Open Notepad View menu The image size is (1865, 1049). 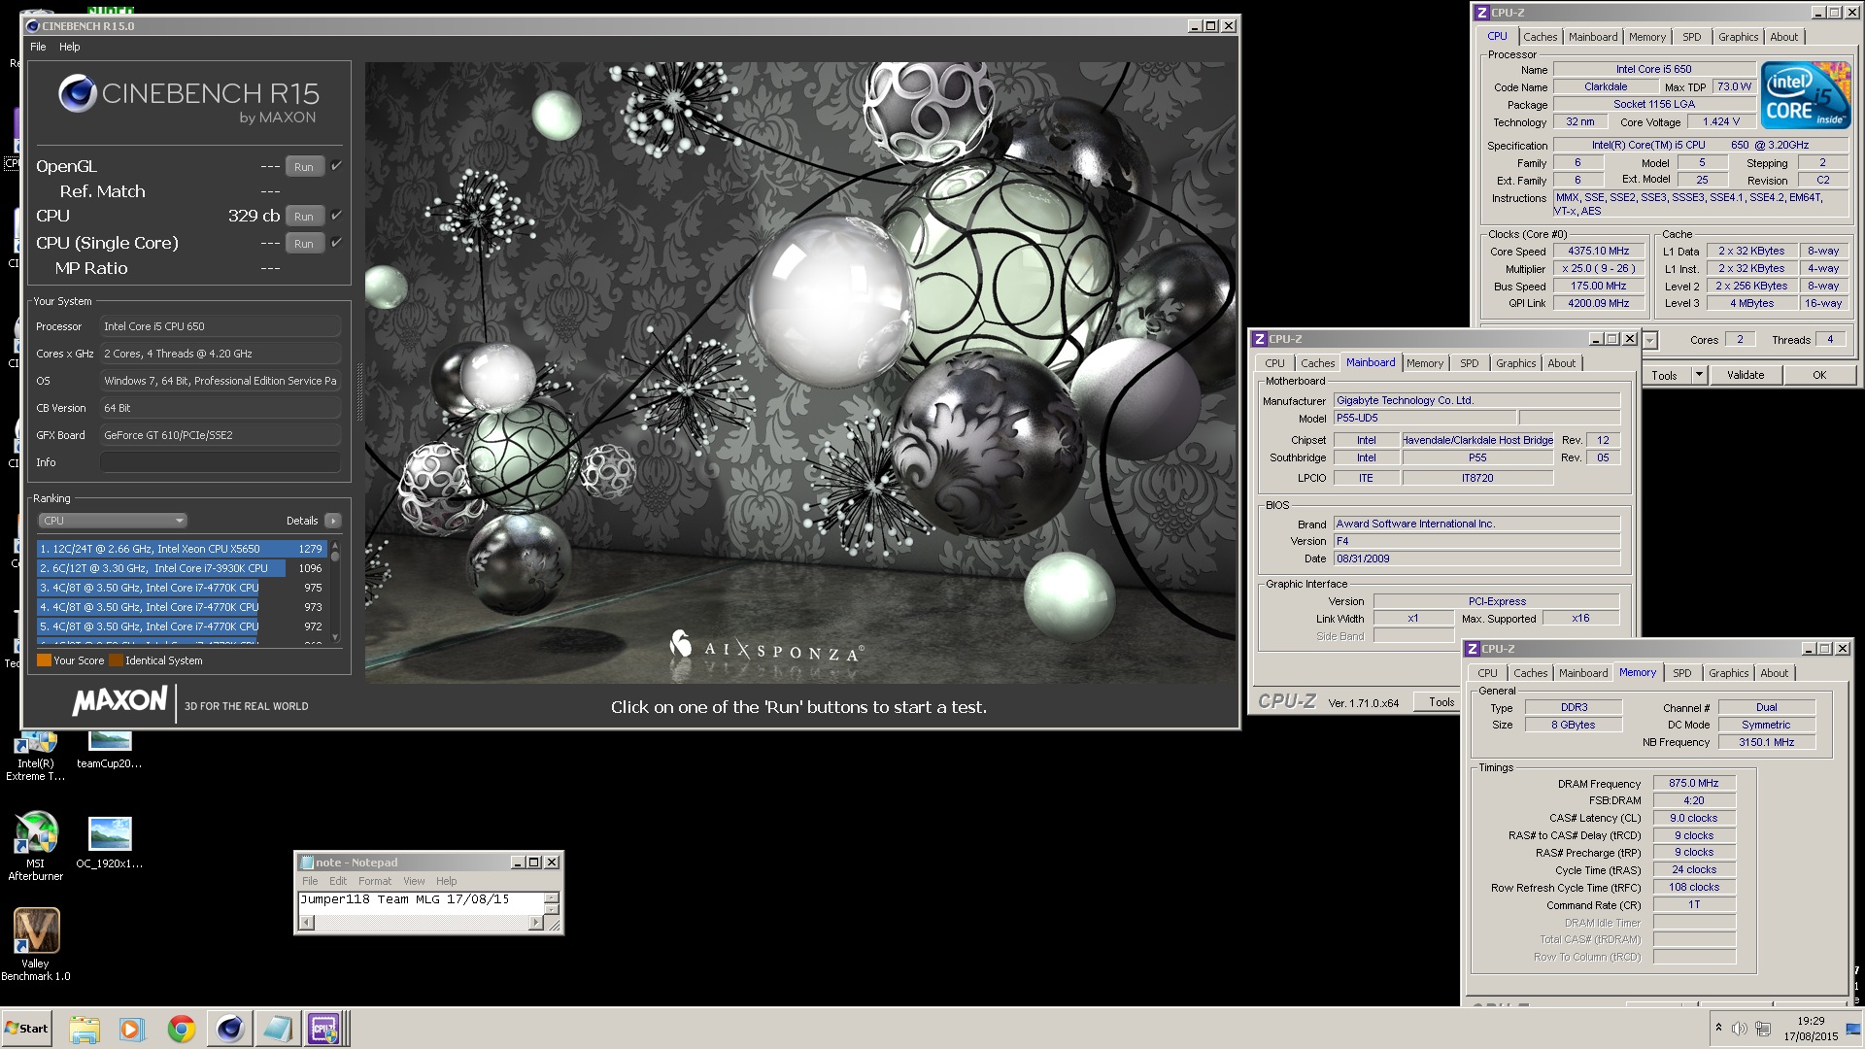click(x=414, y=881)
